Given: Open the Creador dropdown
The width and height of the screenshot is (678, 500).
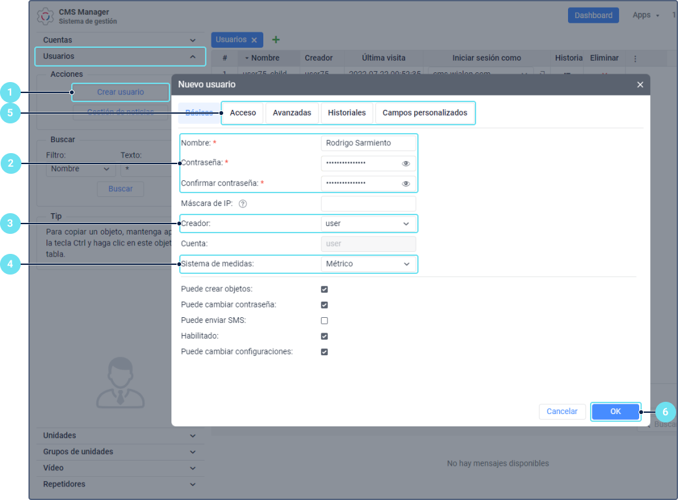Looking at the screenshot, I should click(x=368, y=224).
